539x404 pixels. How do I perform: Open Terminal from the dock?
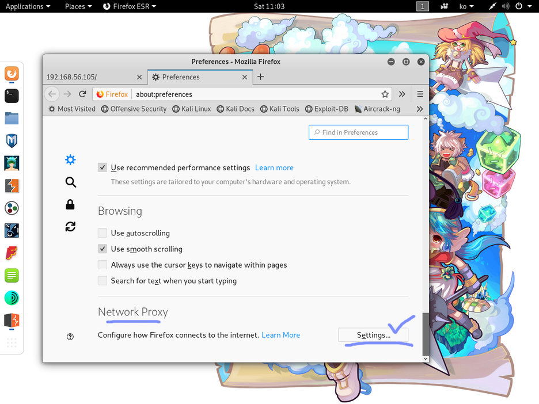[12, 96]
